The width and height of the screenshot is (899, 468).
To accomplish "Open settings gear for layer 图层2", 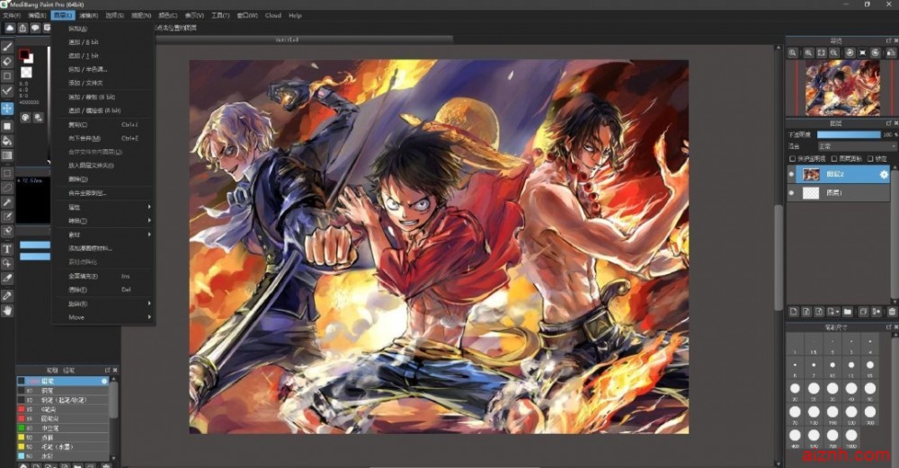I will 884,174.
